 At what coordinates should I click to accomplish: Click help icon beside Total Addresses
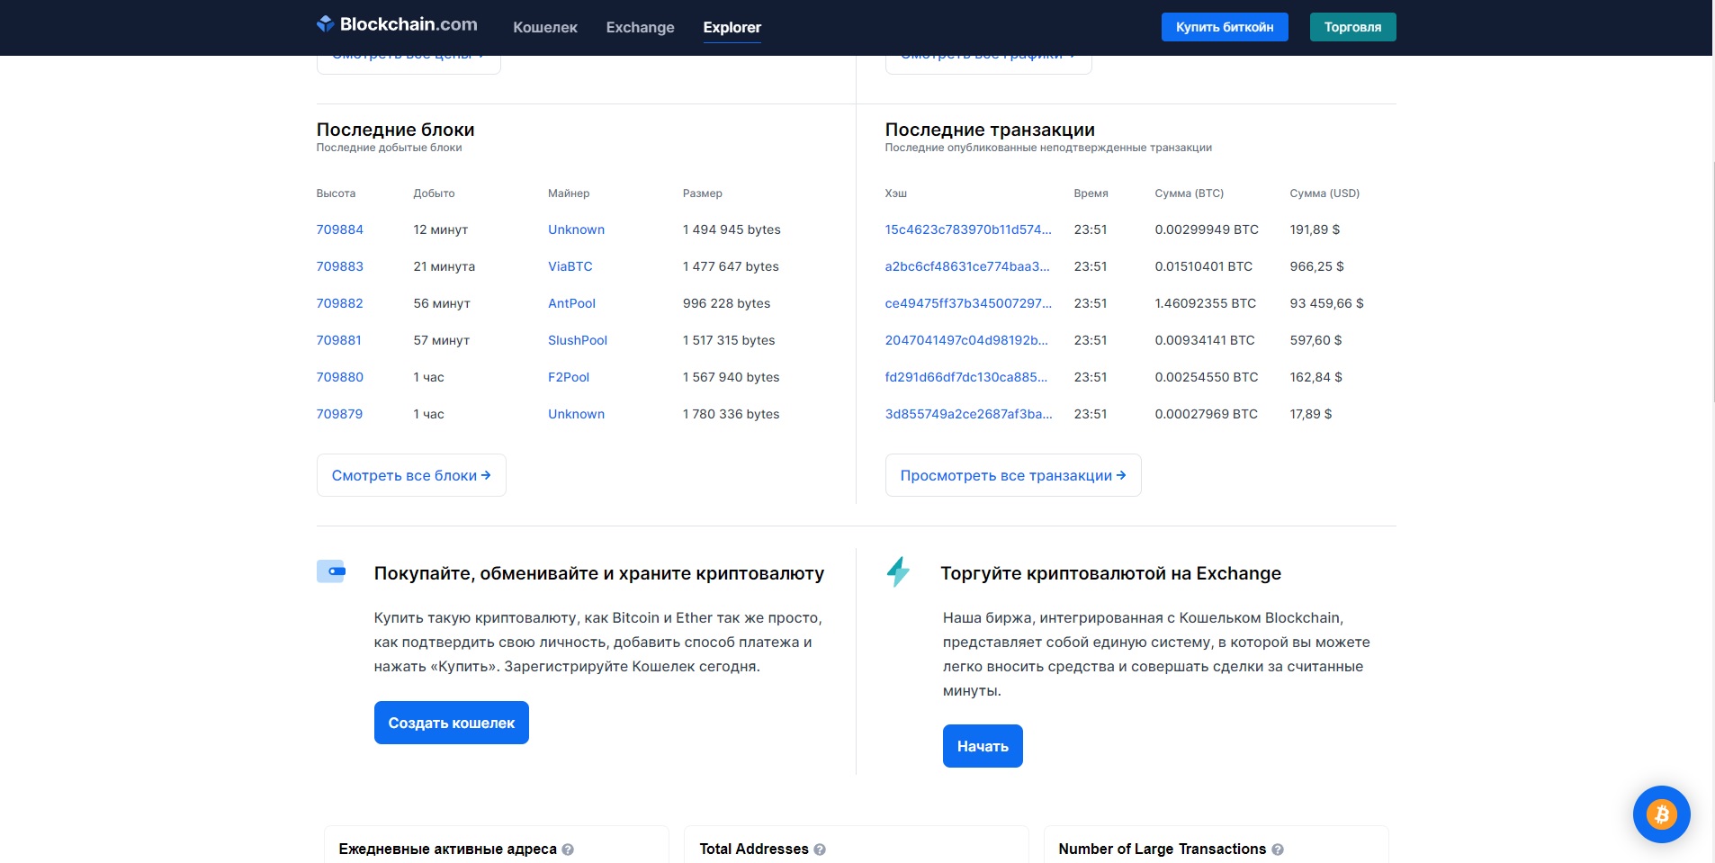coord(820,850)
